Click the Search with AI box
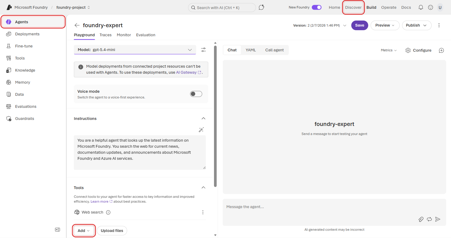This screenshot has width=451, height=238. (x=222, y=8)
